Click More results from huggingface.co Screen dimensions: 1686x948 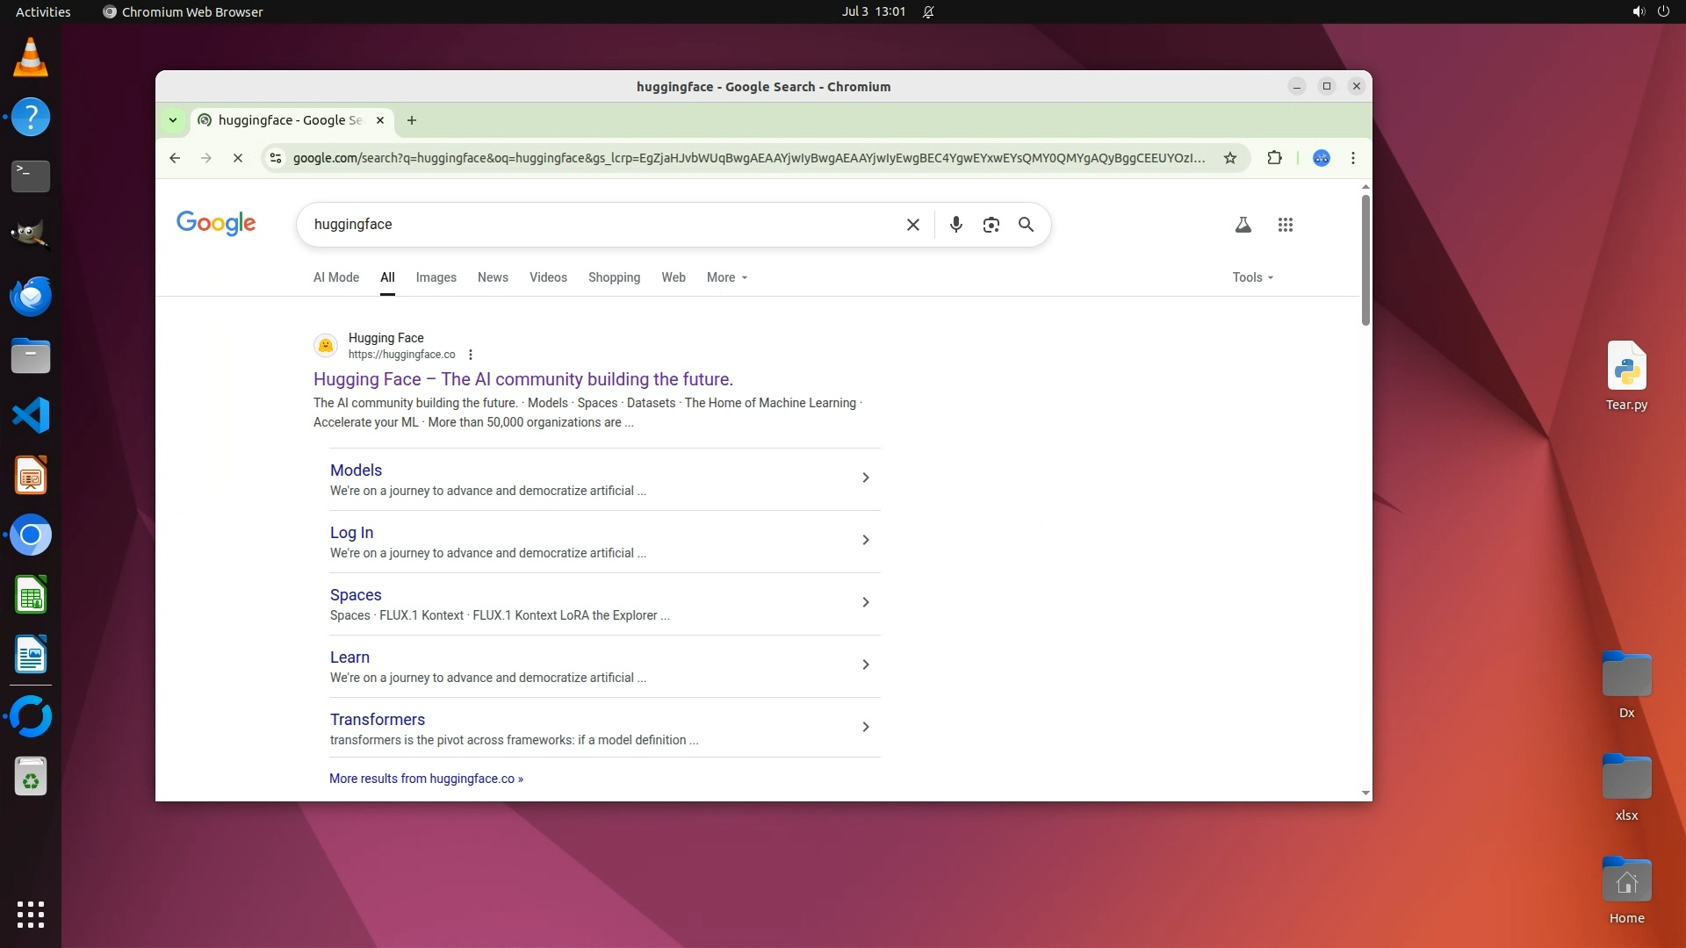click(426, 779)
